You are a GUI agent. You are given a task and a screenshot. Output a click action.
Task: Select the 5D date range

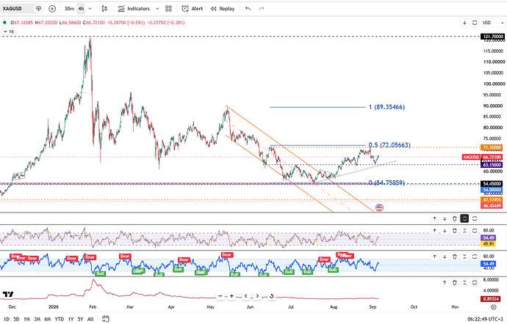(x=16, y=319)
